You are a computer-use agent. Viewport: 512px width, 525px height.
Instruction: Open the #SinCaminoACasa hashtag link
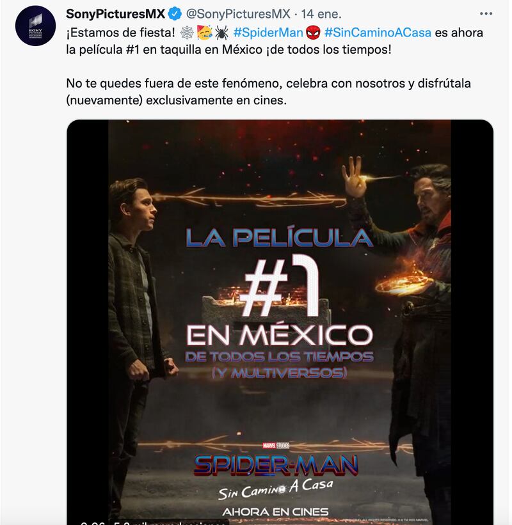coord(378,33)
